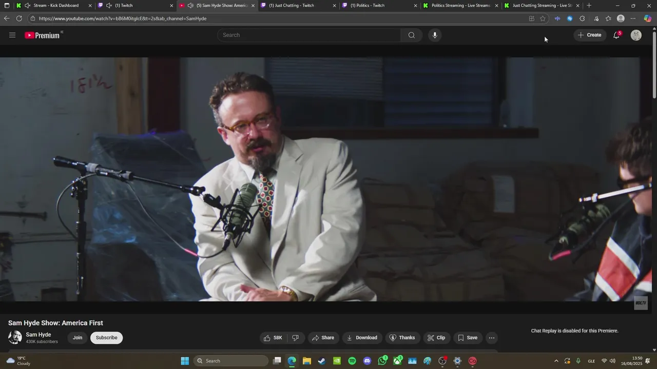Click the search magnifier button
657x369 pixels.
[x=411, y=35]
